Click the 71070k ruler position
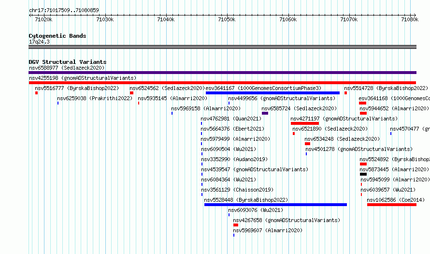The height and width of the screenshot is (254, 430). [x=349, y=19]
